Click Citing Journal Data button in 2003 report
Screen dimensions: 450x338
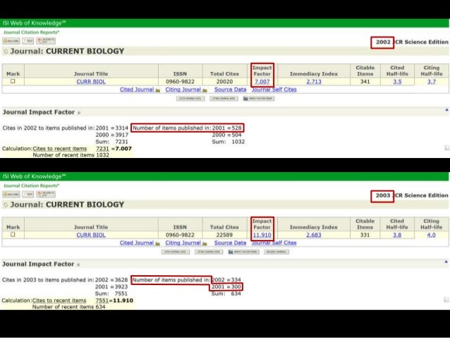pyautogui.click(x=209, y=252)
